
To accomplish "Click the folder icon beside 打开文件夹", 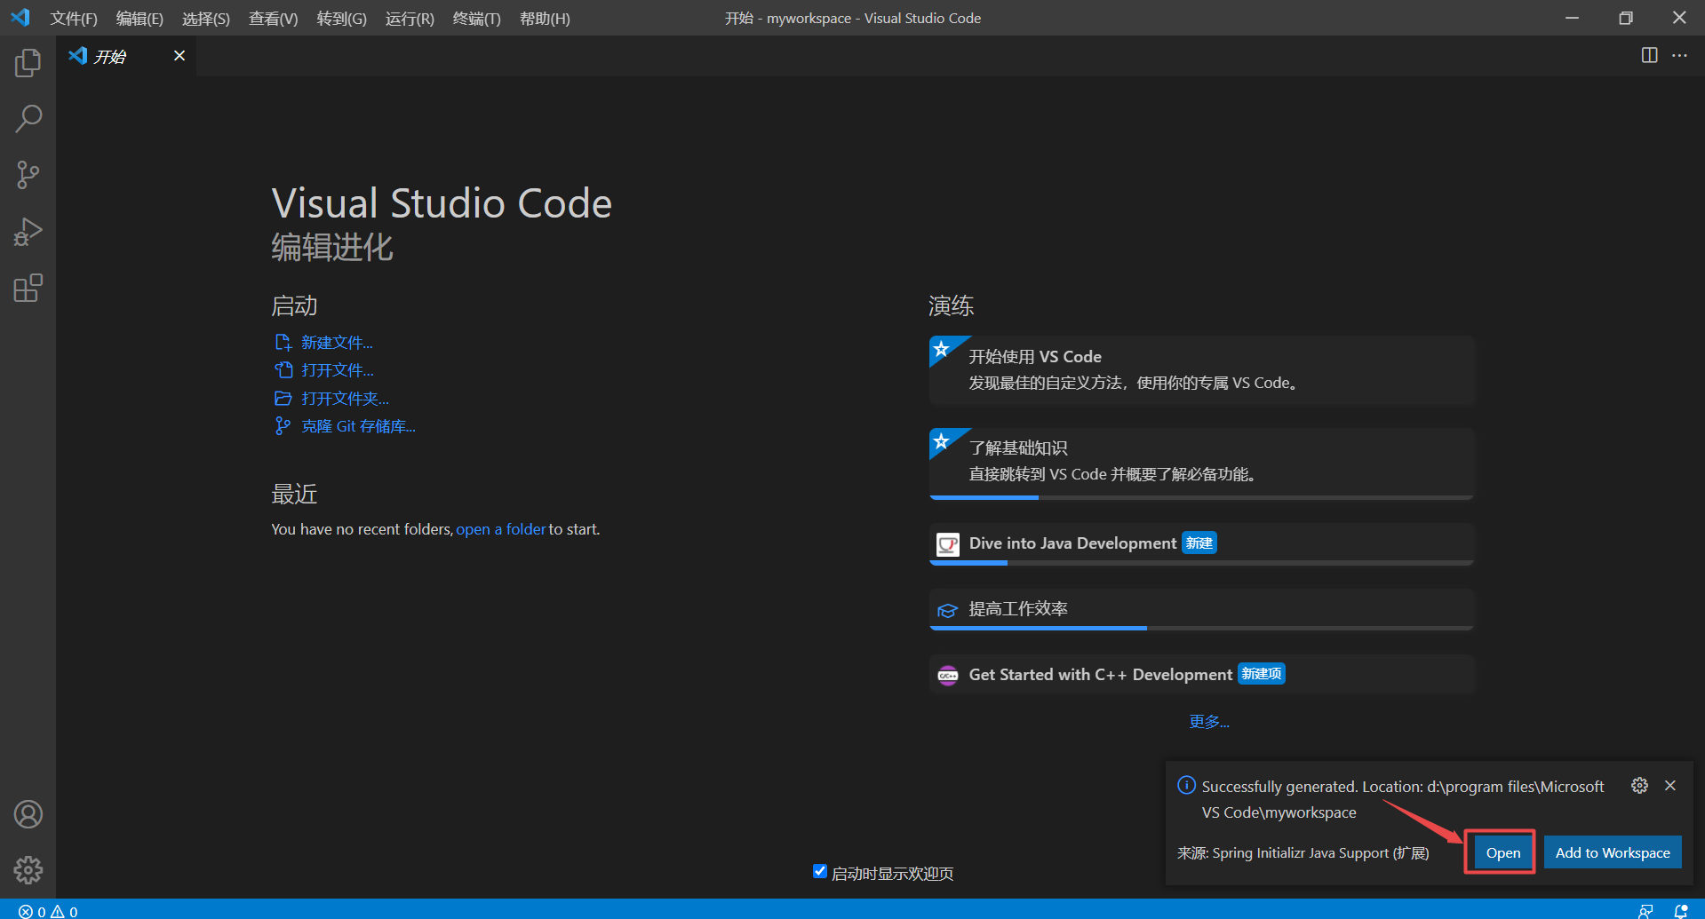I will click(x=283, y=399).
